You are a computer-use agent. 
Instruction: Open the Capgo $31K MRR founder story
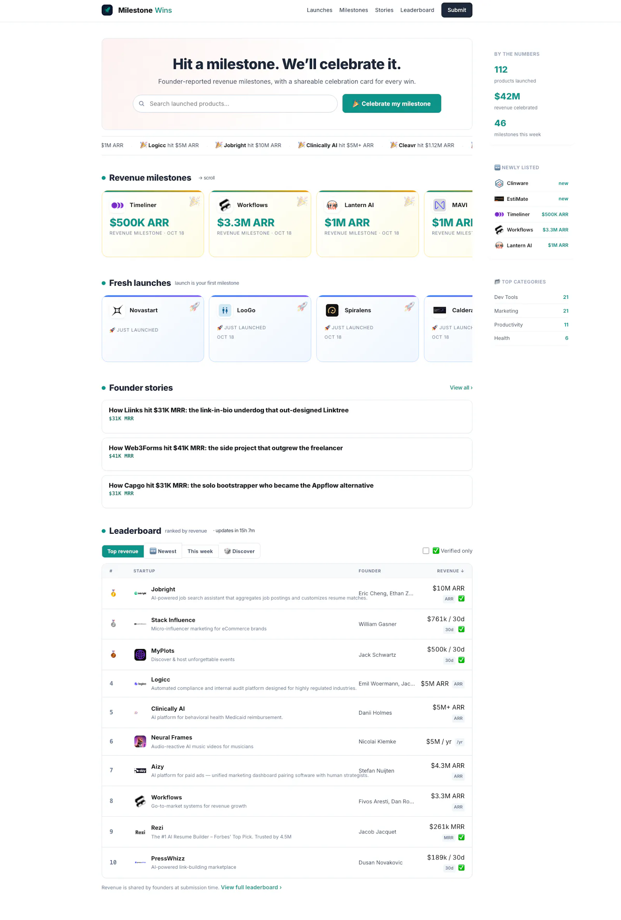(x=286, y=492)
